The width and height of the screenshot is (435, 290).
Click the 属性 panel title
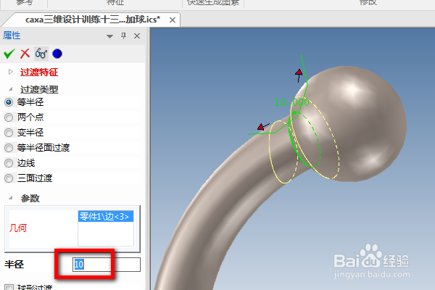pyautogui.click(x=12, y=36)
